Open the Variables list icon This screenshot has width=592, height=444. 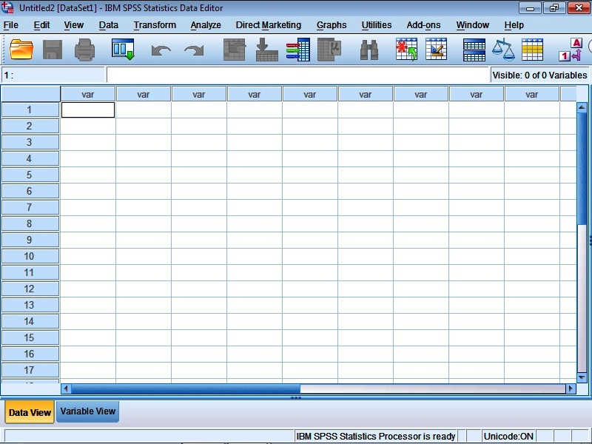coord(298,50)
